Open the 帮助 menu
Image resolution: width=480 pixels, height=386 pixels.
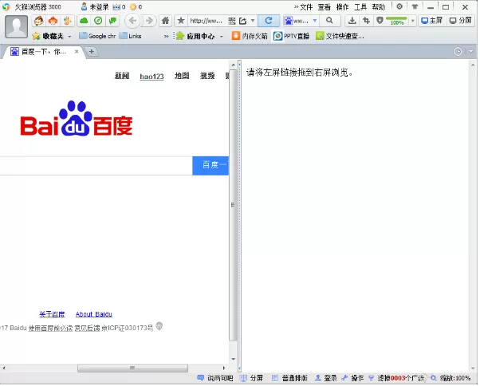[x=379, y=6]
